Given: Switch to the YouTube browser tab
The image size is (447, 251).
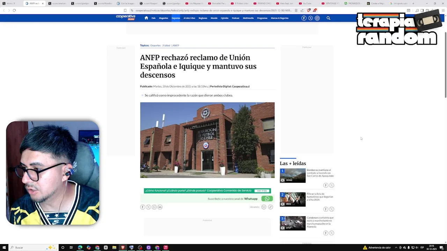Looking at the screenshot, I should click(307, 3).
